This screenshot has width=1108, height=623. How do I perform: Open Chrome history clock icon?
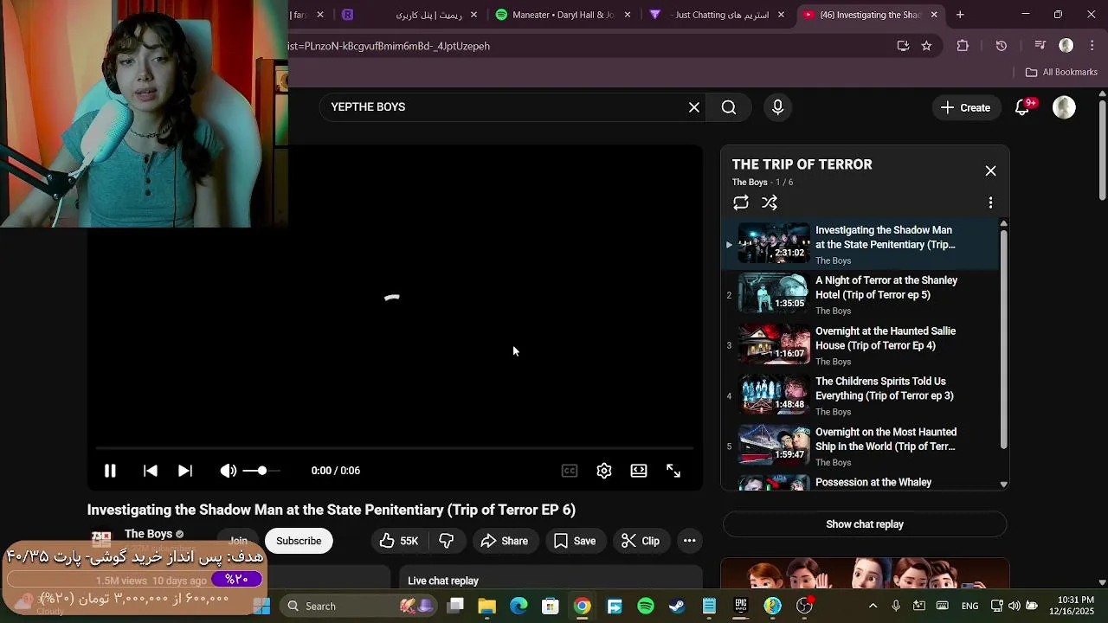[1001, 46]
